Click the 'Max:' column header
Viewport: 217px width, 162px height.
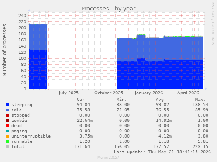point(200,100)
